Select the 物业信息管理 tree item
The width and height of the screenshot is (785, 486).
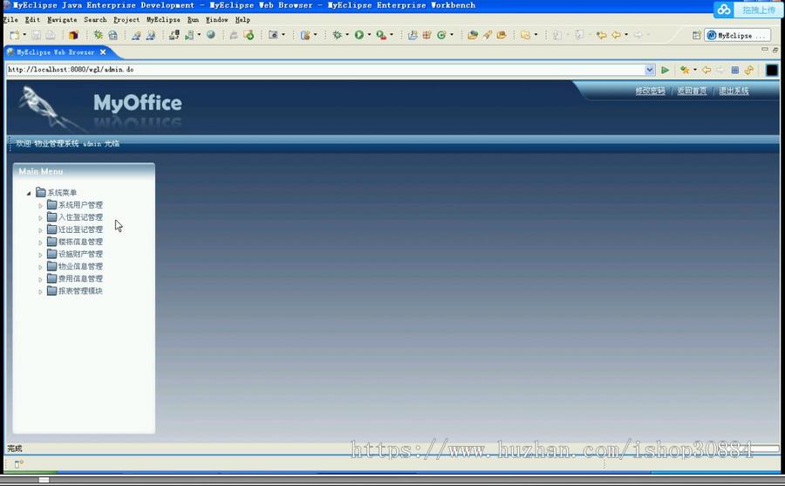80,266
